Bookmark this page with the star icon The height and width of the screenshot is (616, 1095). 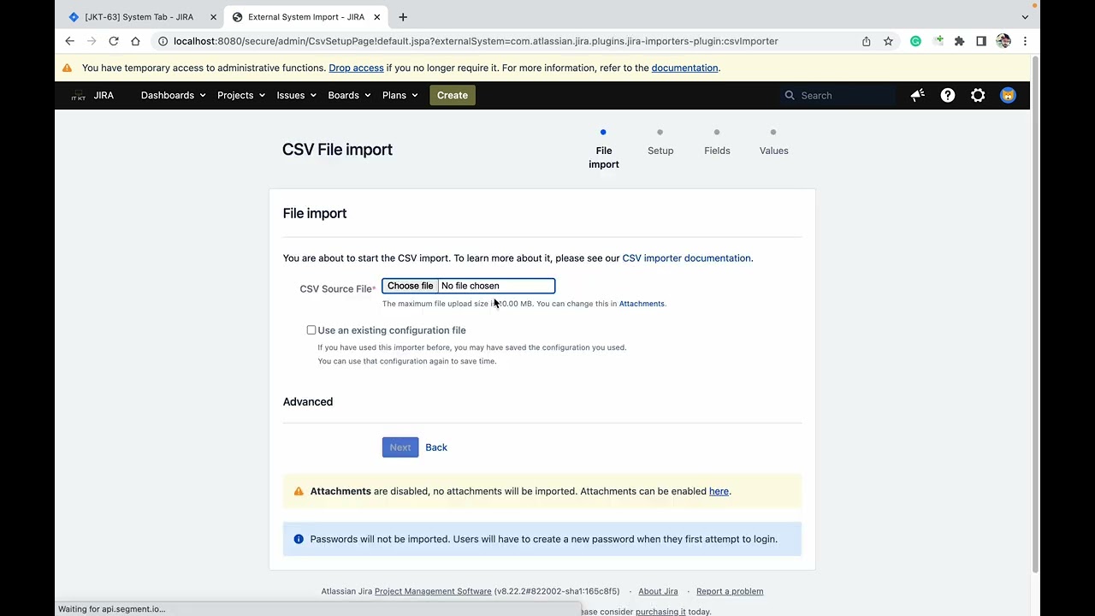[x=888, y=41]
